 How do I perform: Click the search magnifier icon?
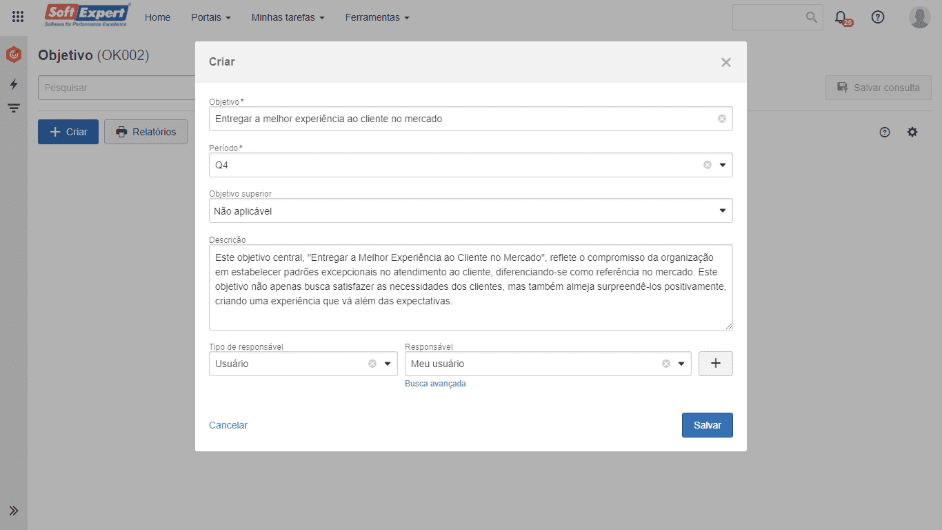812,17
